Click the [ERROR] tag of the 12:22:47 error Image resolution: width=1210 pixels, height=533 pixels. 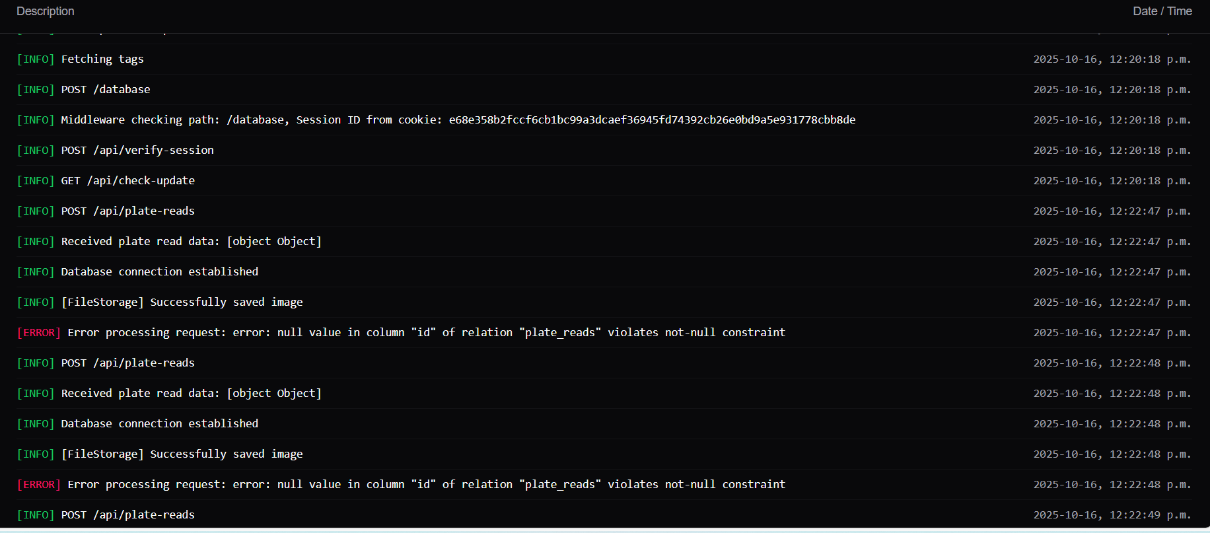[x=39, y=333]
